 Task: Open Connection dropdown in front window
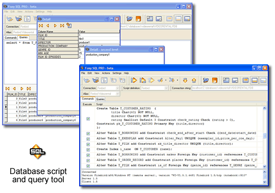click(118, 88)
